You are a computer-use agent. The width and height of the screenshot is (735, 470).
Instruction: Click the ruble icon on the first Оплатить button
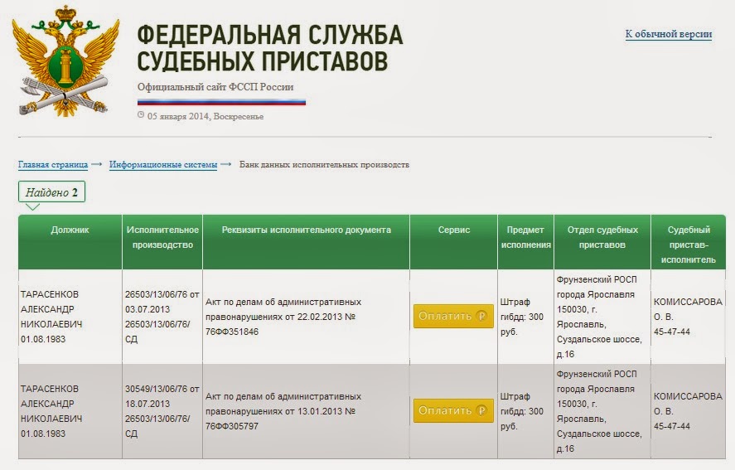[481, 316]
